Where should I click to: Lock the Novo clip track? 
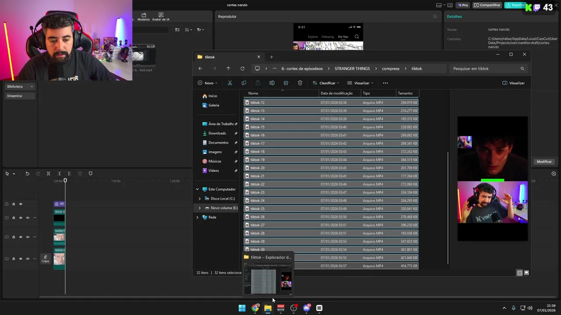(14, 217)
